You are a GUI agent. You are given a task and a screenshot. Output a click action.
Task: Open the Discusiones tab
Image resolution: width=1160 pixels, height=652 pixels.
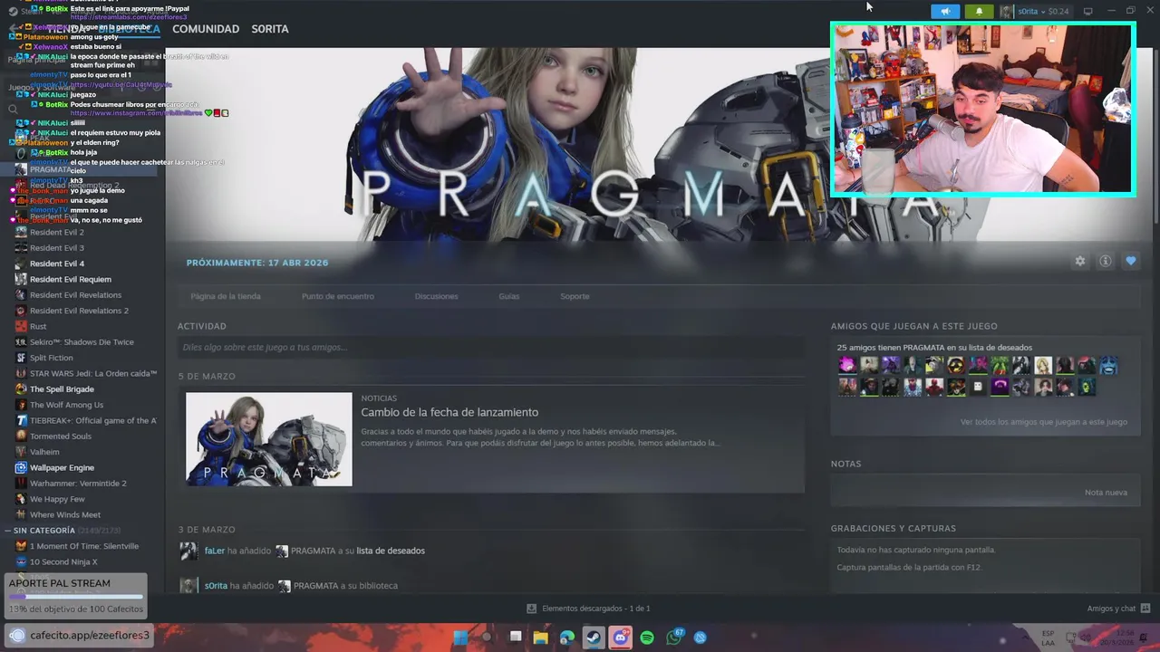437,296
